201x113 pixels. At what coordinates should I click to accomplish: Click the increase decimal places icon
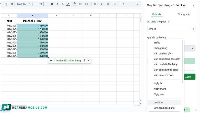click(6, 4)
